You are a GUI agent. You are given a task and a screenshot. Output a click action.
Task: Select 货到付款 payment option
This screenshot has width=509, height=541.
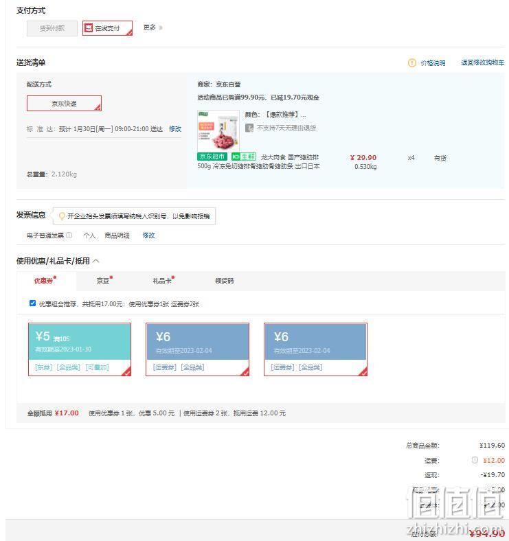click(52, 28)
